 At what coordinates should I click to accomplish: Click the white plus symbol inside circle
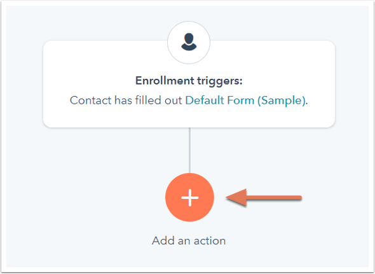click(x=190, y=198)
